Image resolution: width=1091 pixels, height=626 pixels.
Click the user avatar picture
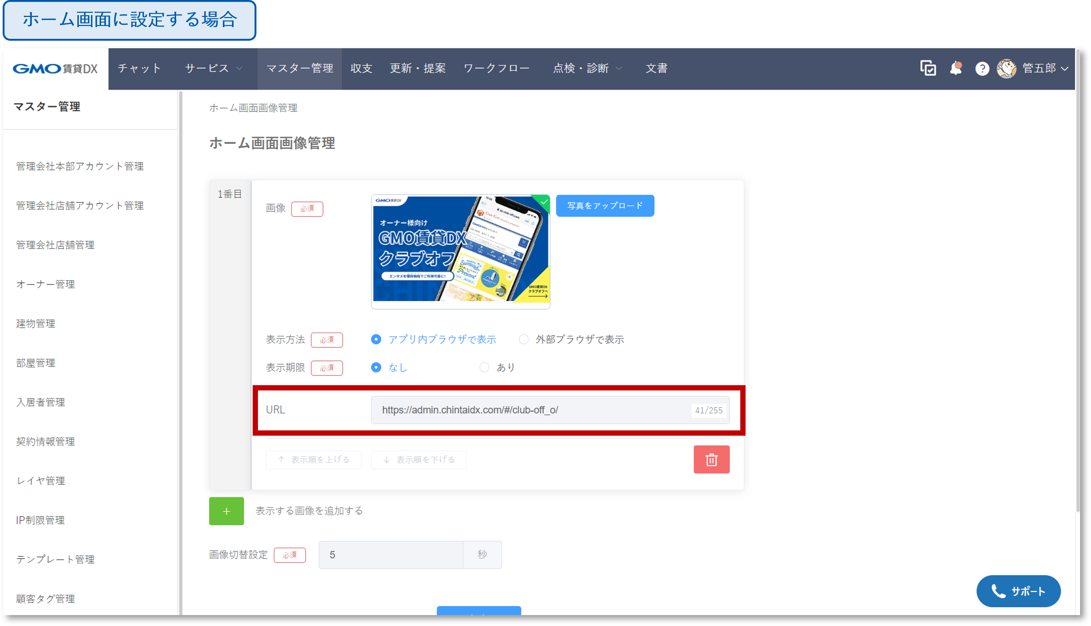pos(1006,69)
